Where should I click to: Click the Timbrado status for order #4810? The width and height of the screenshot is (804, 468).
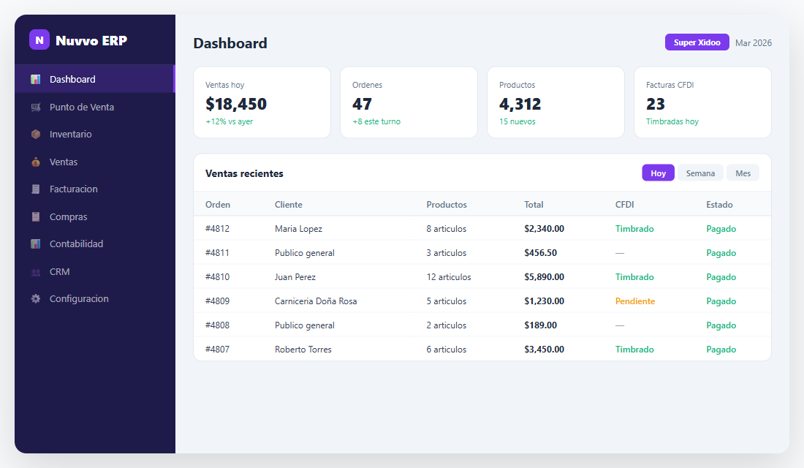click(x=634, y=277)
